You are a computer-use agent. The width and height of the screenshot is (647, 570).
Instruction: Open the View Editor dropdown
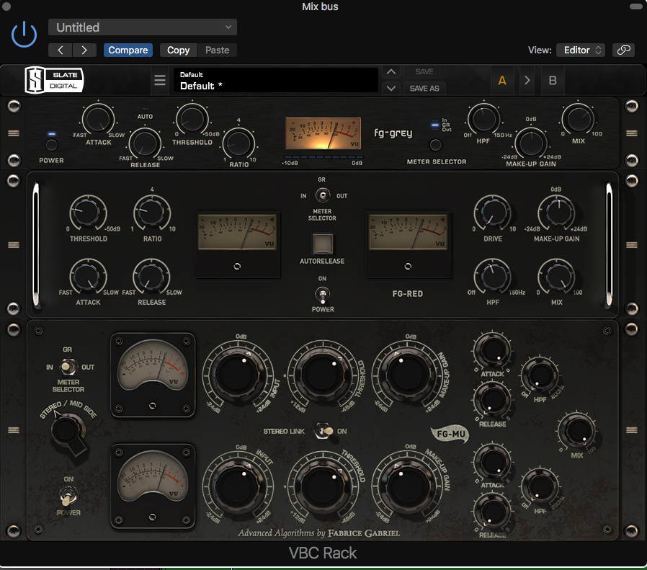click(581, 50)
